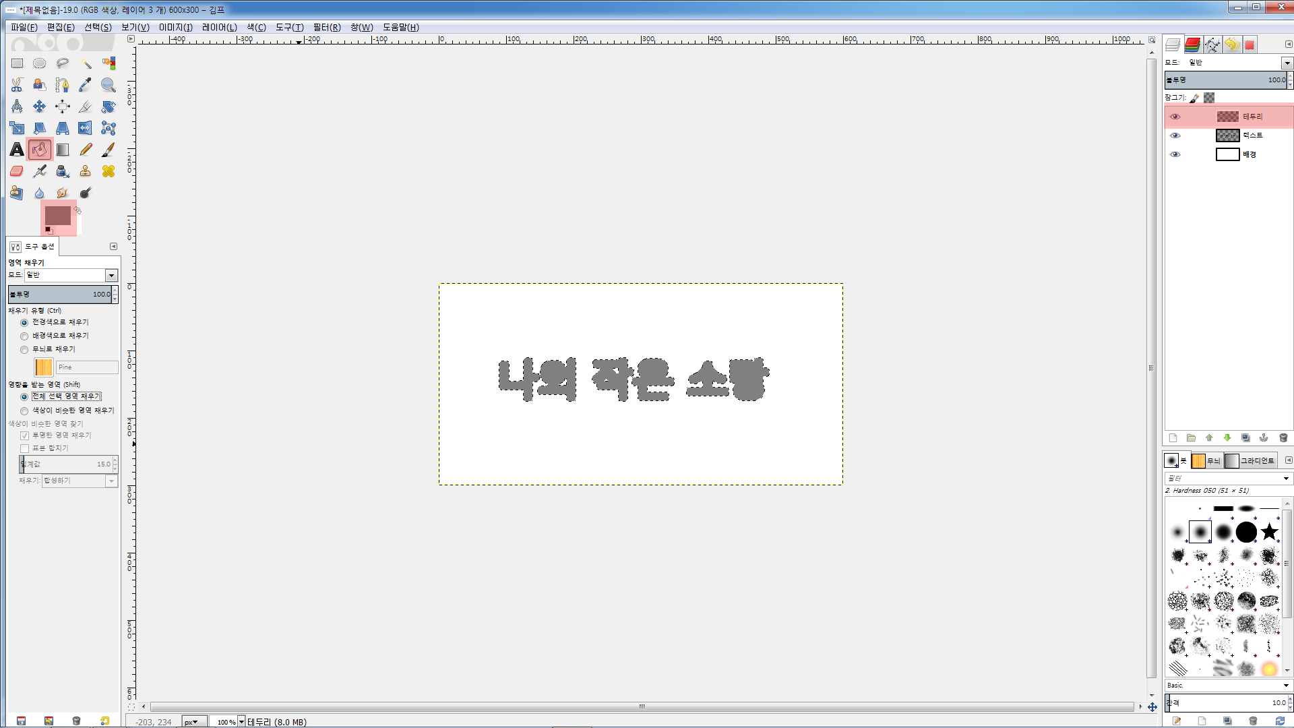The image size is (1294, 728).
Task: Select the Fuzzy Select magic wand tool
Action: (86, 63)
